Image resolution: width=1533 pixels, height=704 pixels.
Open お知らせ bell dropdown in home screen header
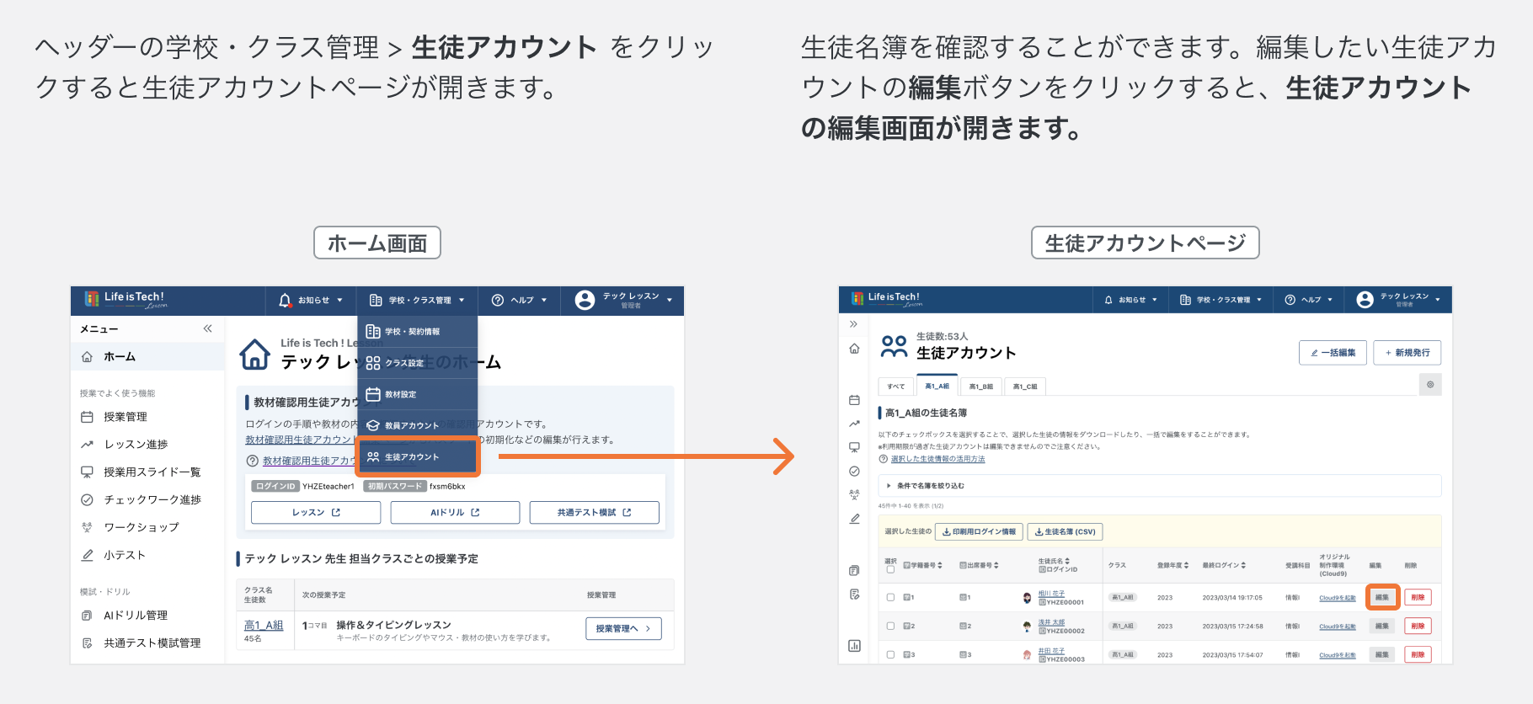pyautogui.click(x=311, y=300)
